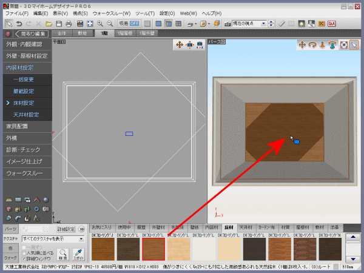
Task: Expand the 壁紙設定 item in sidebar
Action: click(24, 91)
